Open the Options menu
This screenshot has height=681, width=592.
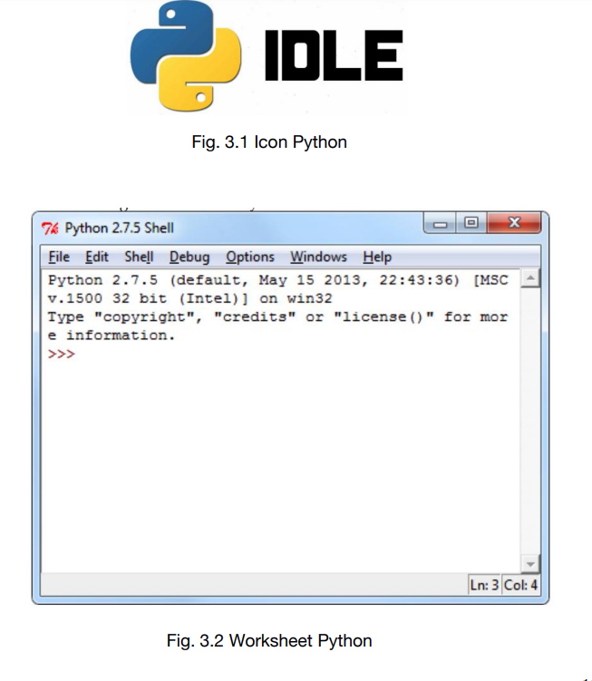pyautogui.click(x=250, y=257)
